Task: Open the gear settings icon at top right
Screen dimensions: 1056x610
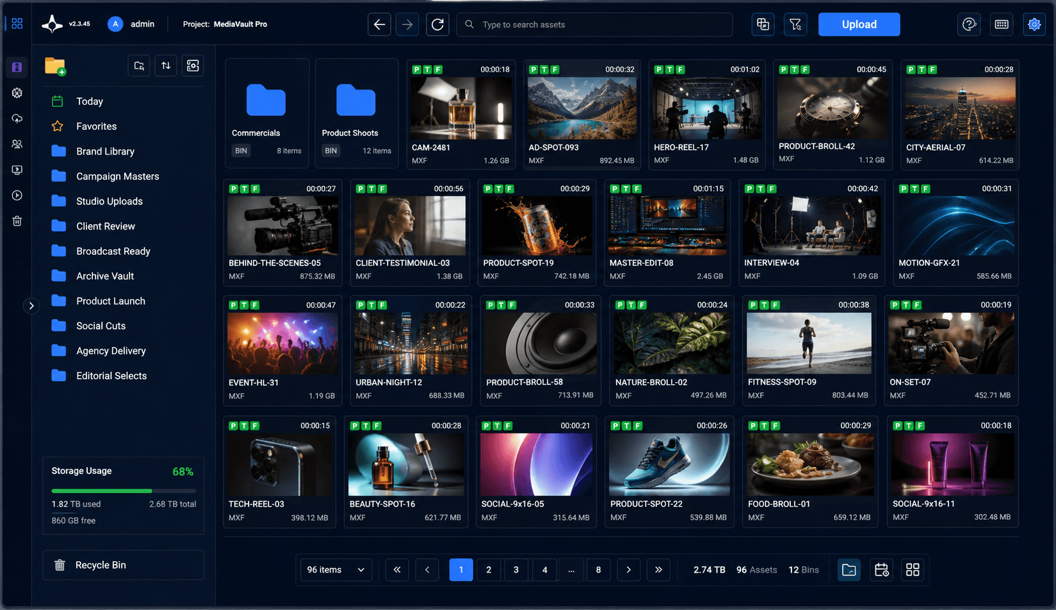Action: click(1034, 24)
